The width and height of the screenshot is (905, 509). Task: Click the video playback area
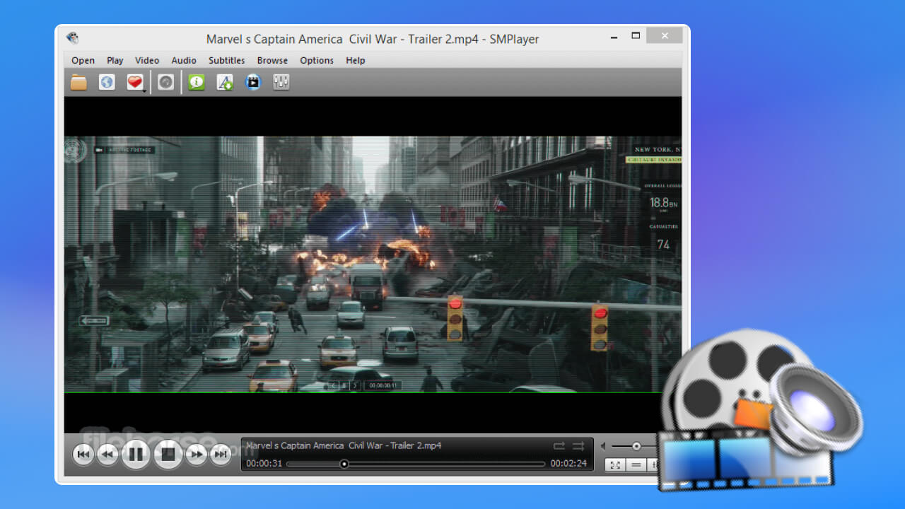pos(373,264)
